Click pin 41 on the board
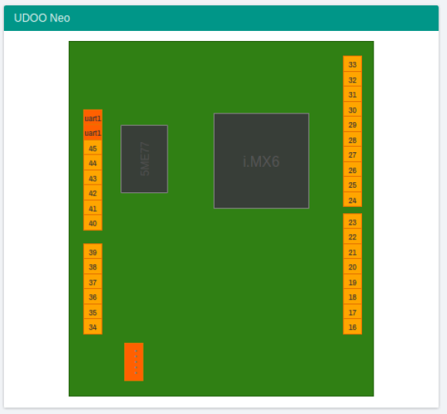This screenshot has height=414, width=447. (x=93, y=208)
